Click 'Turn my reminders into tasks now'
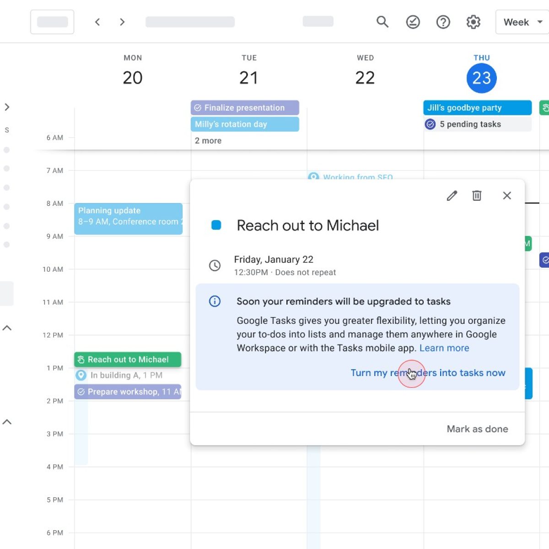 (x=428, y=373)
